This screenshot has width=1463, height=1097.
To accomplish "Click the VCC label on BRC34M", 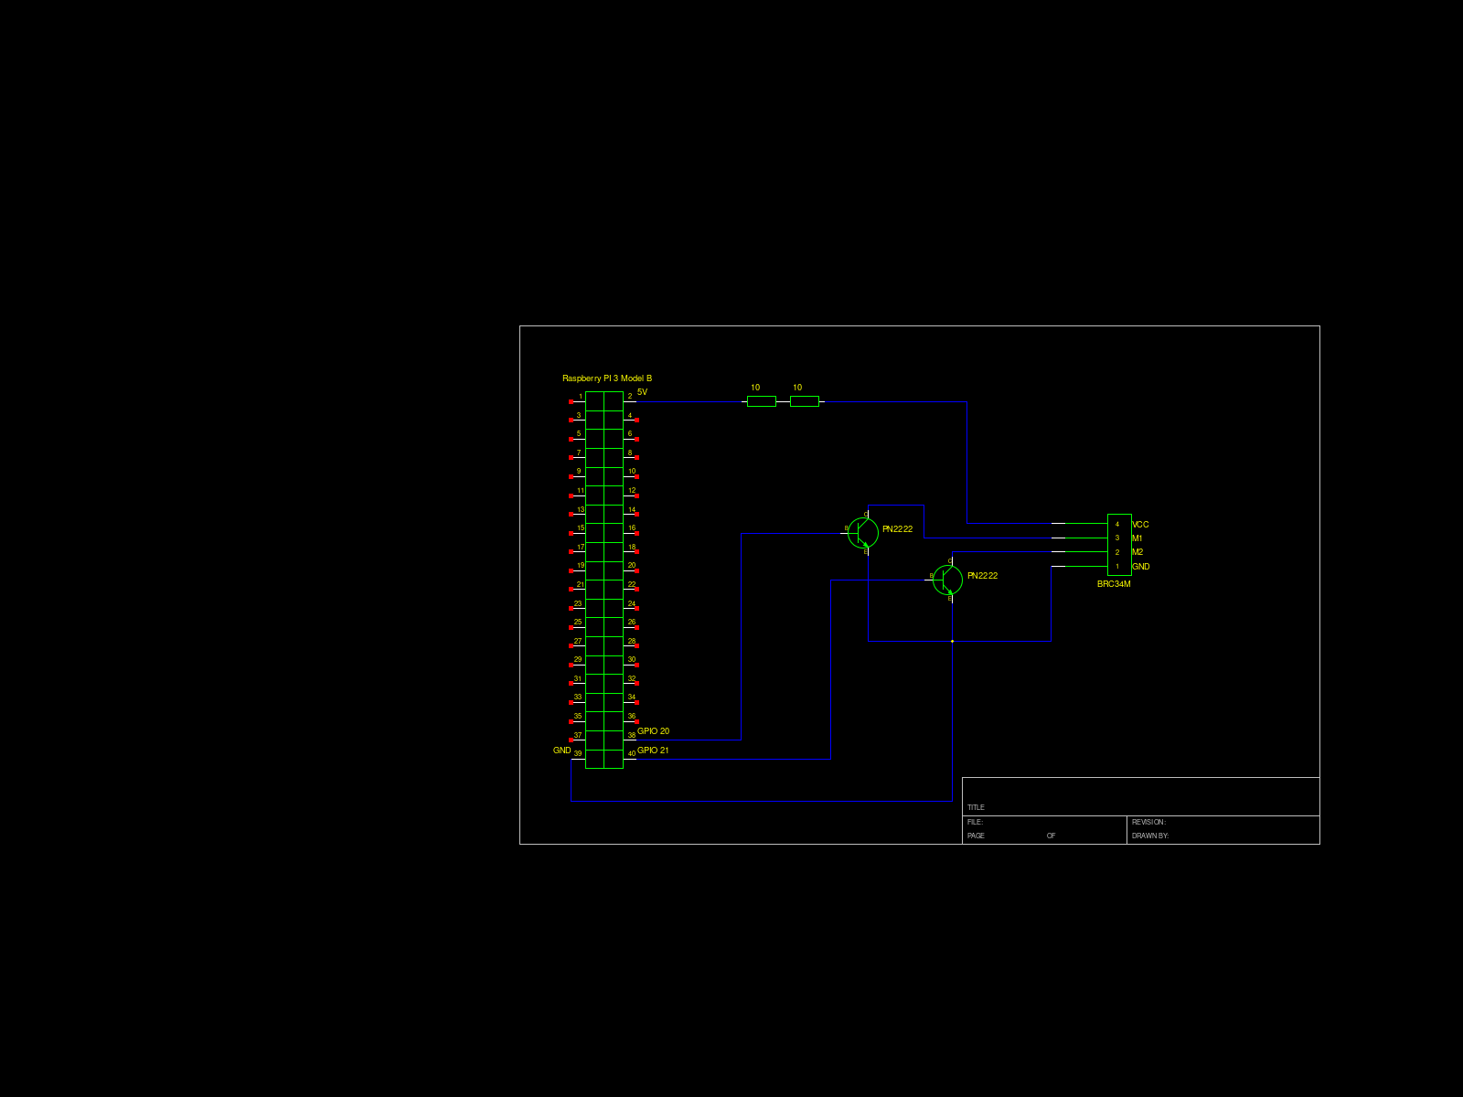I will (x=1140, y=525).
